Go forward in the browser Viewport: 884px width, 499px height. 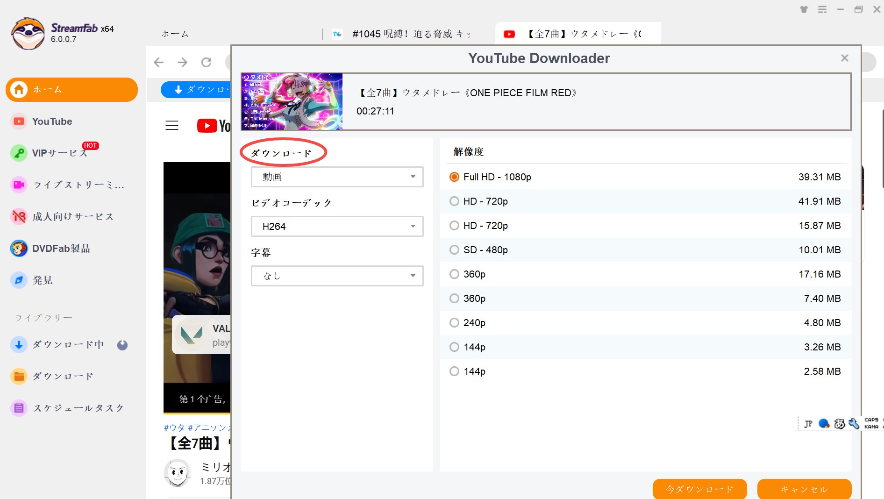183,62
